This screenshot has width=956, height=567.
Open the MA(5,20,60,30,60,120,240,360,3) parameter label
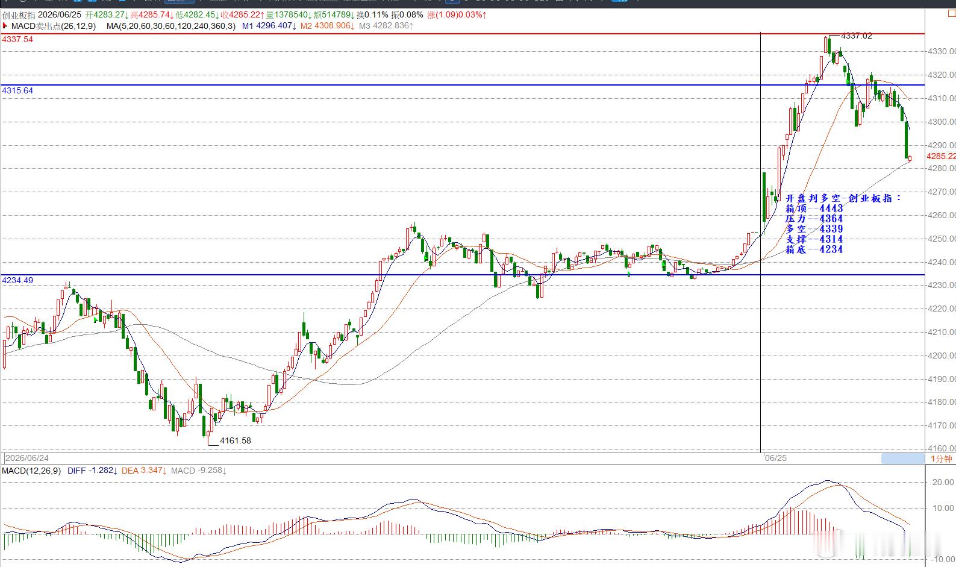pos(171,26)
